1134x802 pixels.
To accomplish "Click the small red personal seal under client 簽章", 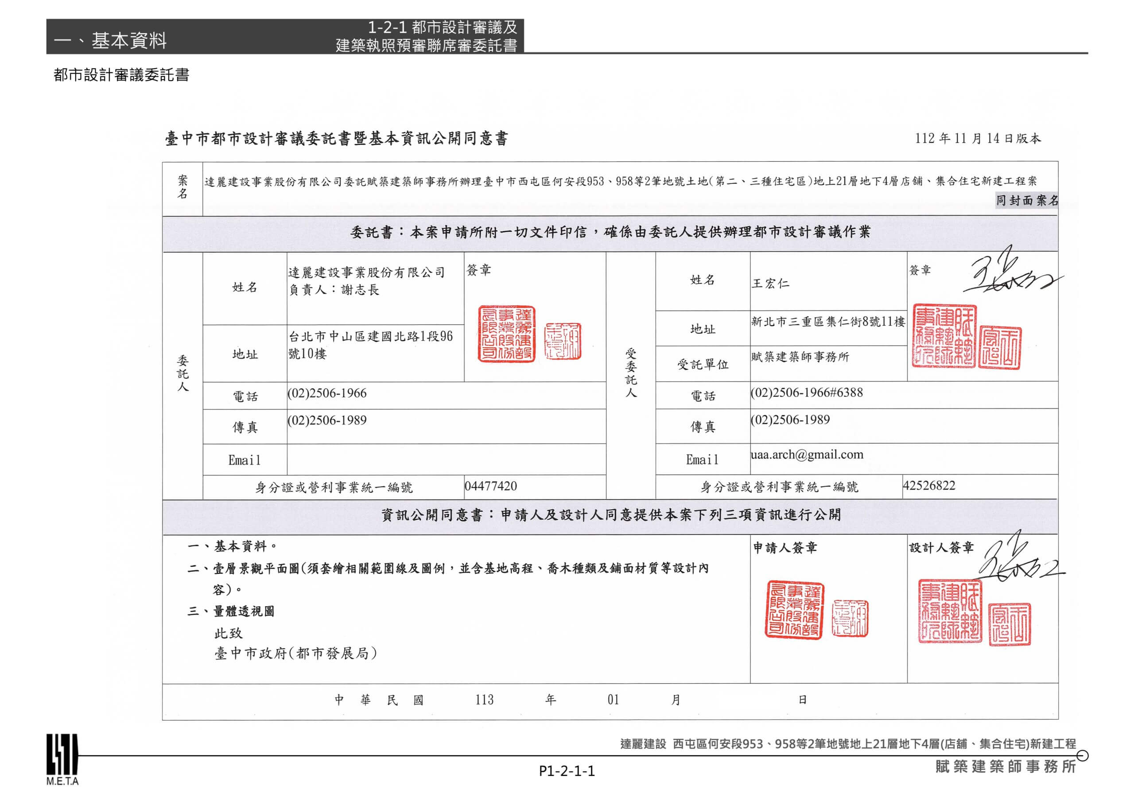I will (563, 342).
